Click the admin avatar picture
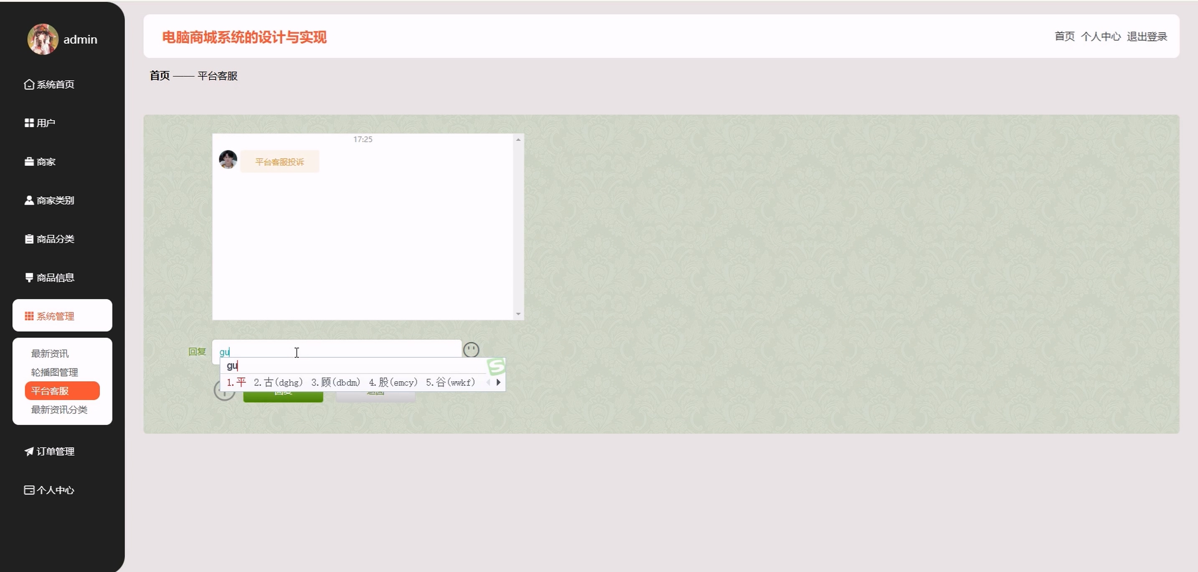Screen dimensions: 1198x572 click(43, 39)
